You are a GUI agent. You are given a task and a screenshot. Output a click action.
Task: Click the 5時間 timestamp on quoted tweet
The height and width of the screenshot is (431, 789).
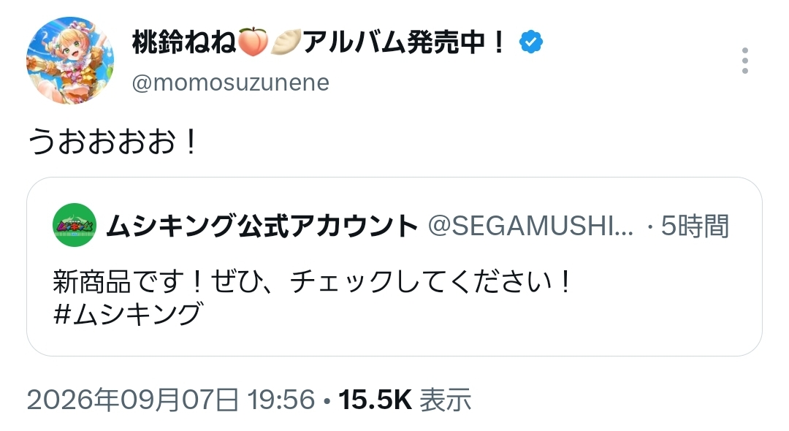click(x=695, y=225)
